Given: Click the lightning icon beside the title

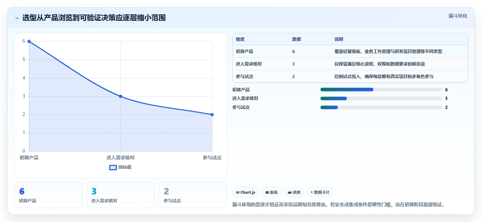Looking at the screenshot, I should coord(17,18).
